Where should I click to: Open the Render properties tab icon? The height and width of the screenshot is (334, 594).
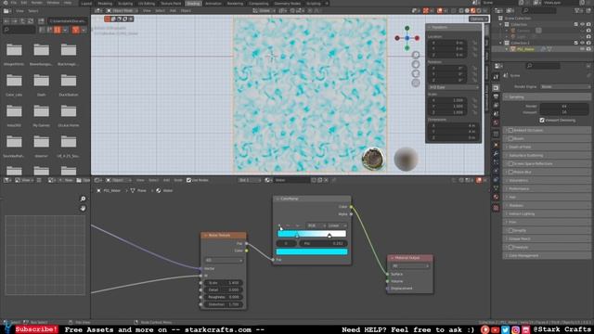tap(496, 88)
